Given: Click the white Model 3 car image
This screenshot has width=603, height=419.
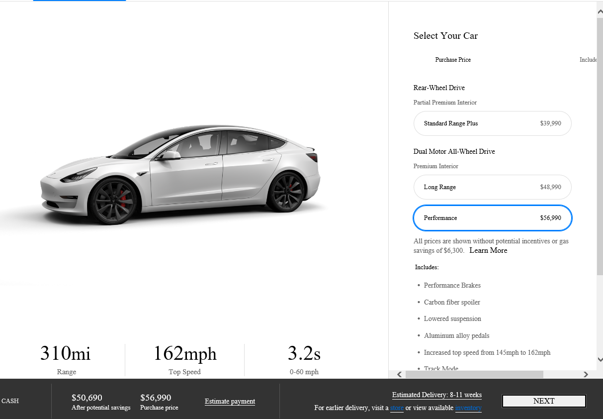Looking at the screenshot, I should coord(179,174).
